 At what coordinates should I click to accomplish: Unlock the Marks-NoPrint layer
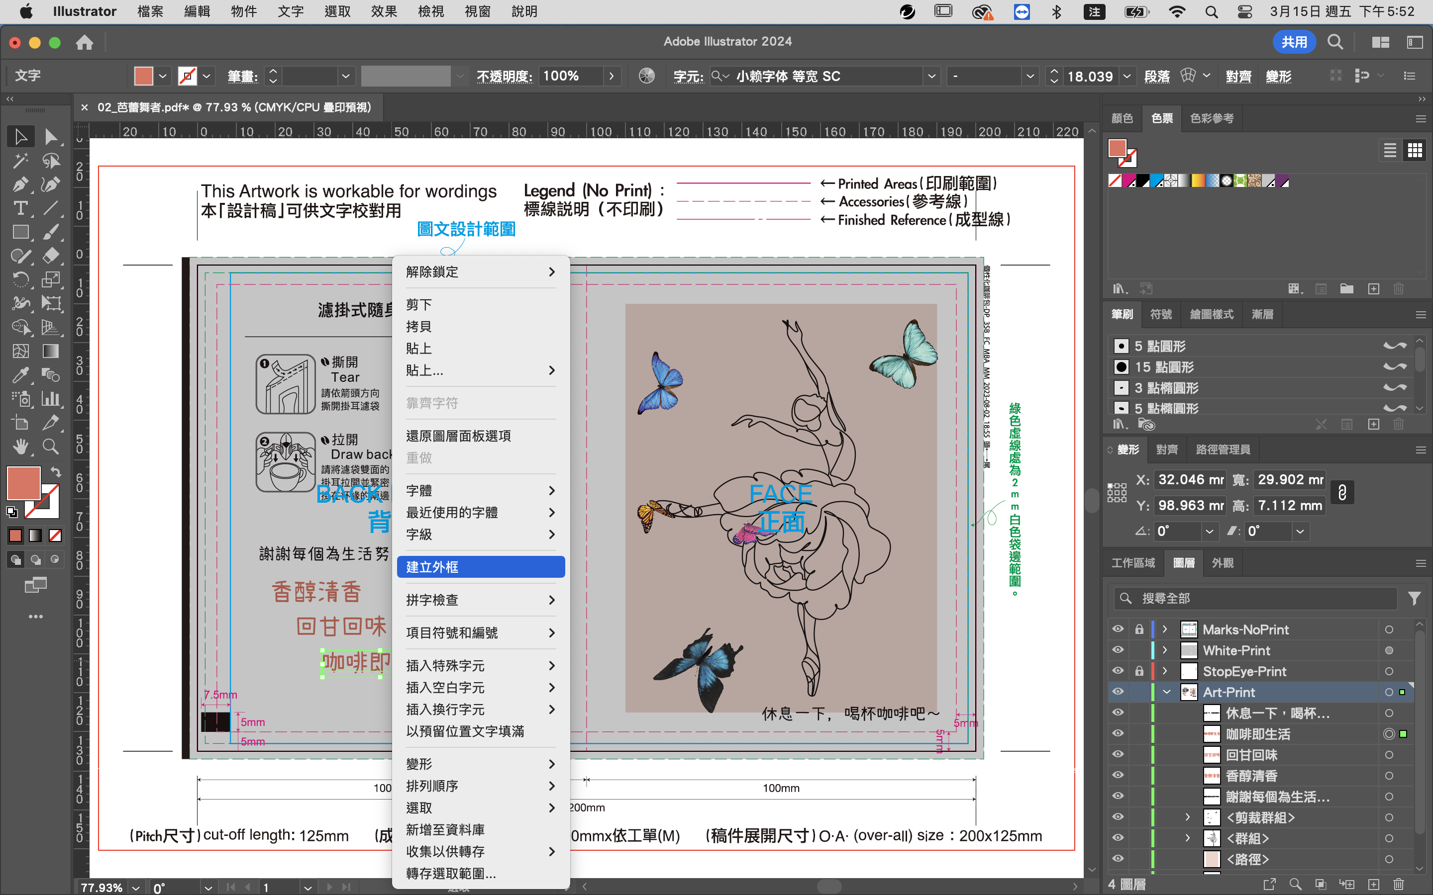(x=1140, y=628)
